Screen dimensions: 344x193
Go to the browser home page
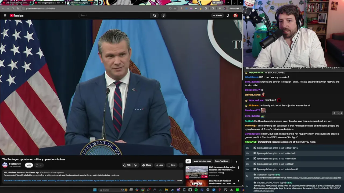point(17,8)
